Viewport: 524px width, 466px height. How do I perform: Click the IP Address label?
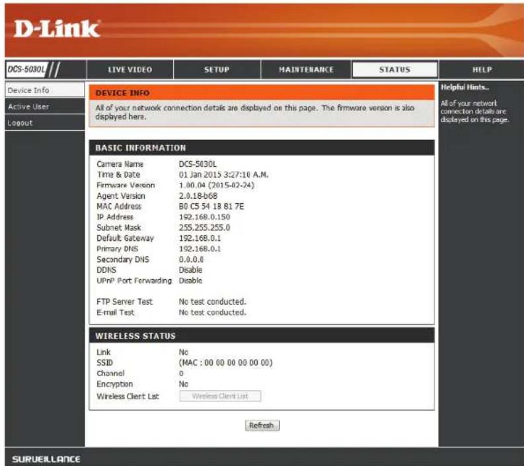[115, 217]
